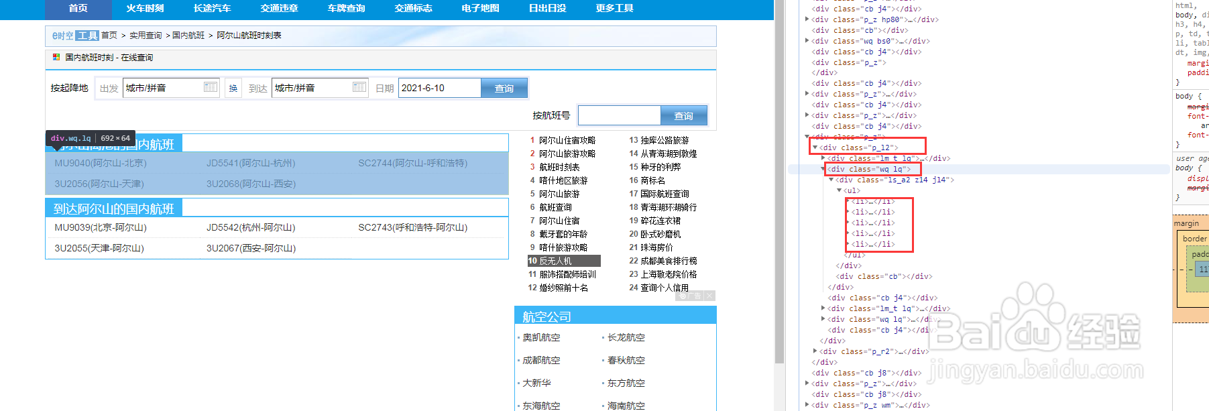The image size is (1209, 411).
Task: Click the 国内航班 breadcrumb link
Action: coord(188,36)
